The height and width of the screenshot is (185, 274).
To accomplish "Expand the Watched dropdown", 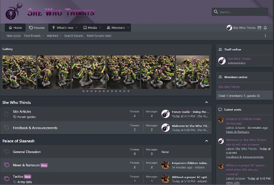I will click(61, 36).
